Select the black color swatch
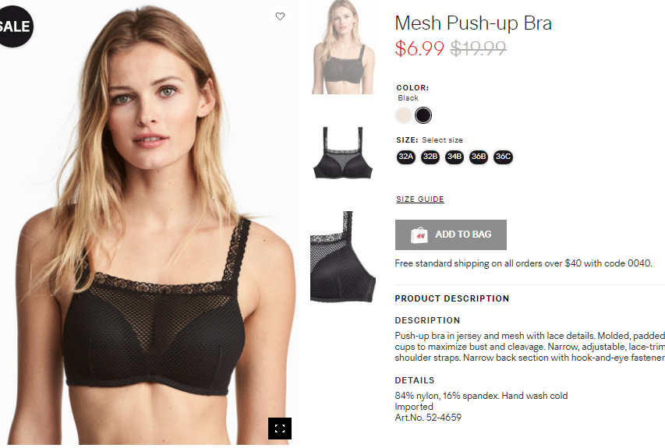Viewport: 665px width, 448px height. (x=423, y=115)
